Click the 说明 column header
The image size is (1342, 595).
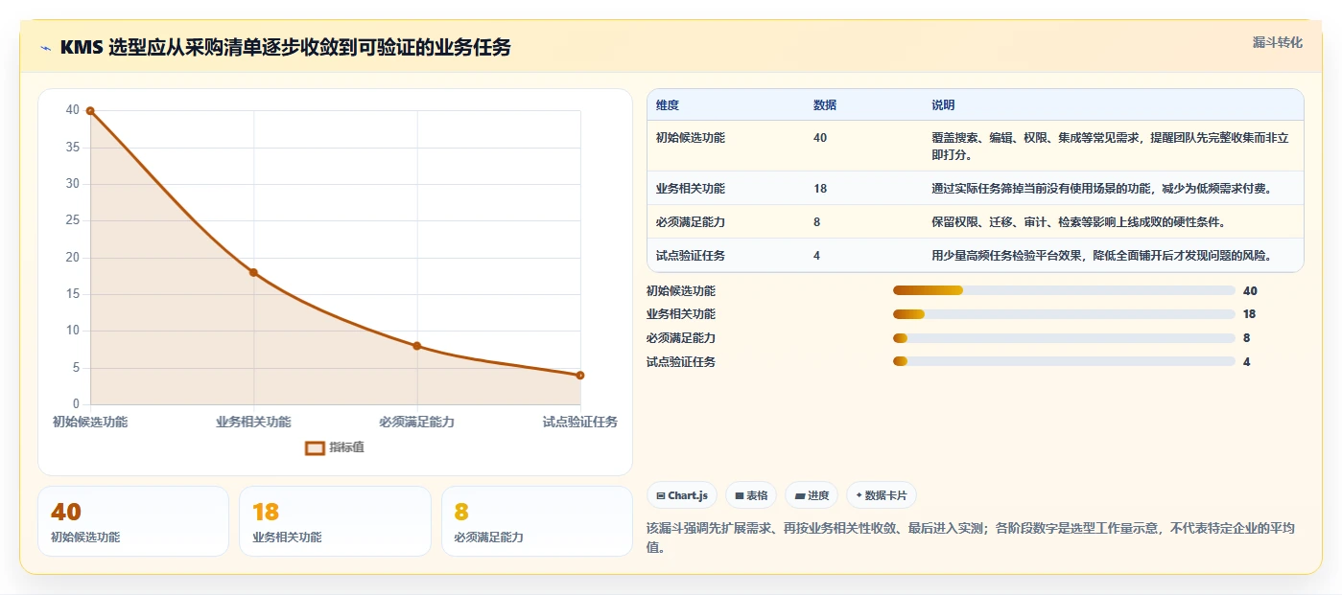pyautogui.click(x=943, y=105)
